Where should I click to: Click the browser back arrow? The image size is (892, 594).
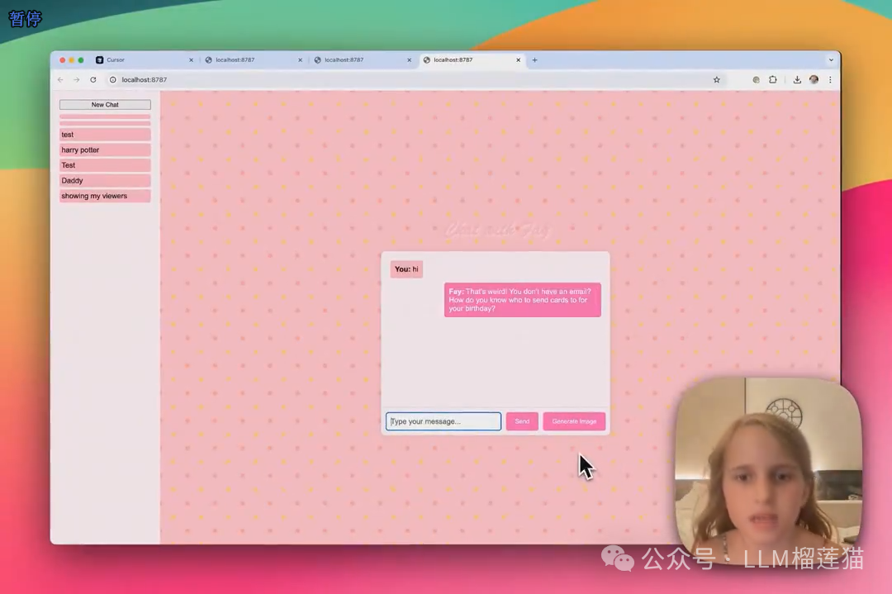click(60, 80)
